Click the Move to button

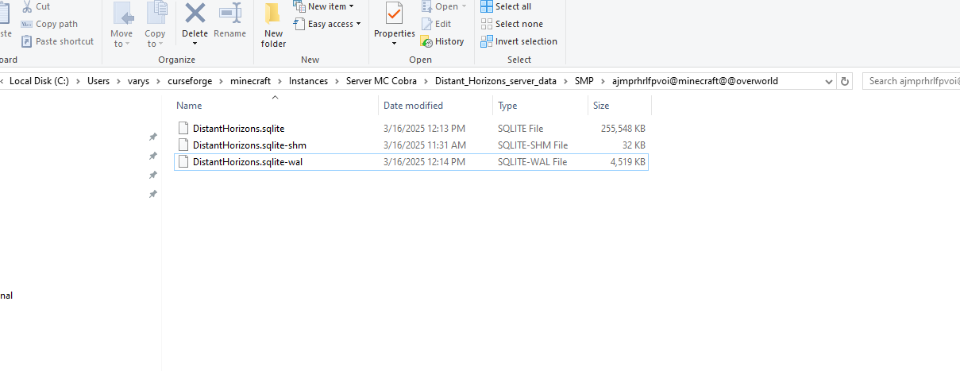(x=121, y=25)
